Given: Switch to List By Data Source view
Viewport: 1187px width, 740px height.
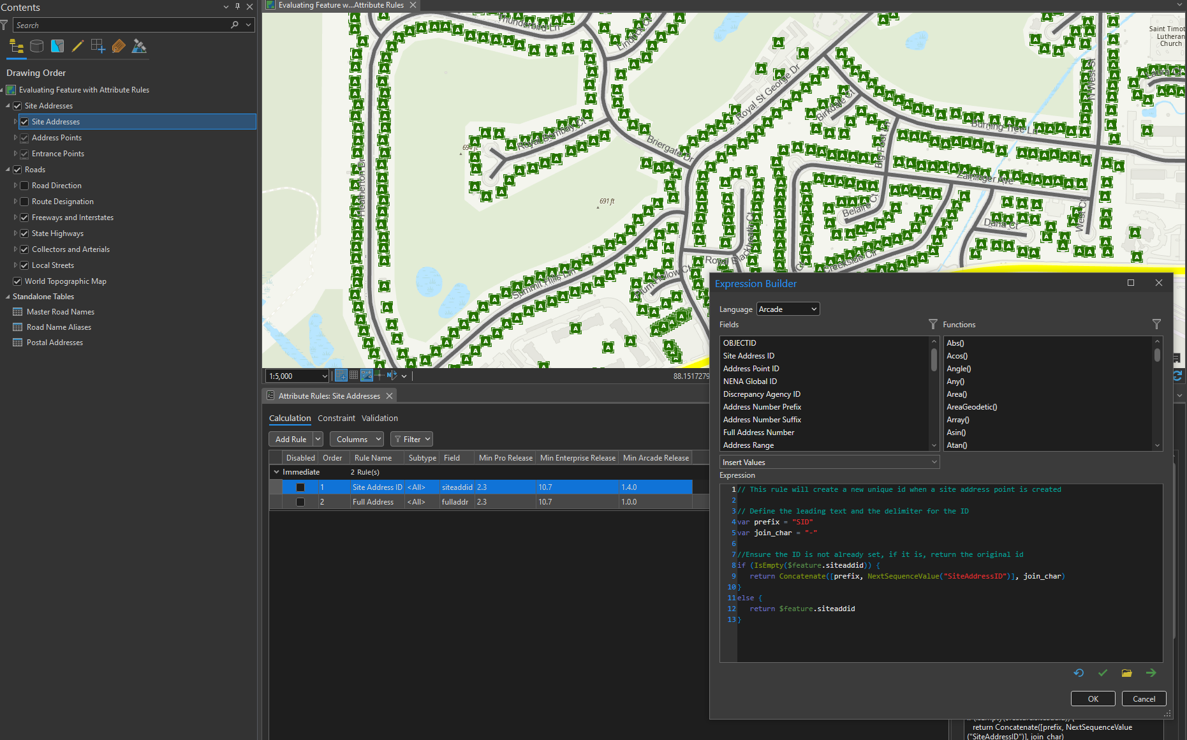Looking at the screenshot, I should pos(36,46).
